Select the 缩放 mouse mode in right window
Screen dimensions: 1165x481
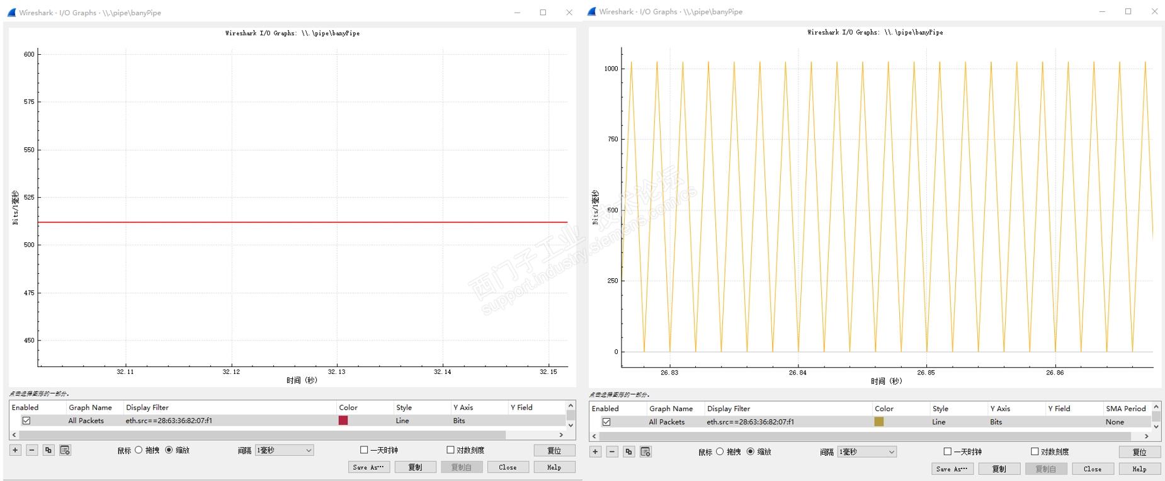[750, 451]
